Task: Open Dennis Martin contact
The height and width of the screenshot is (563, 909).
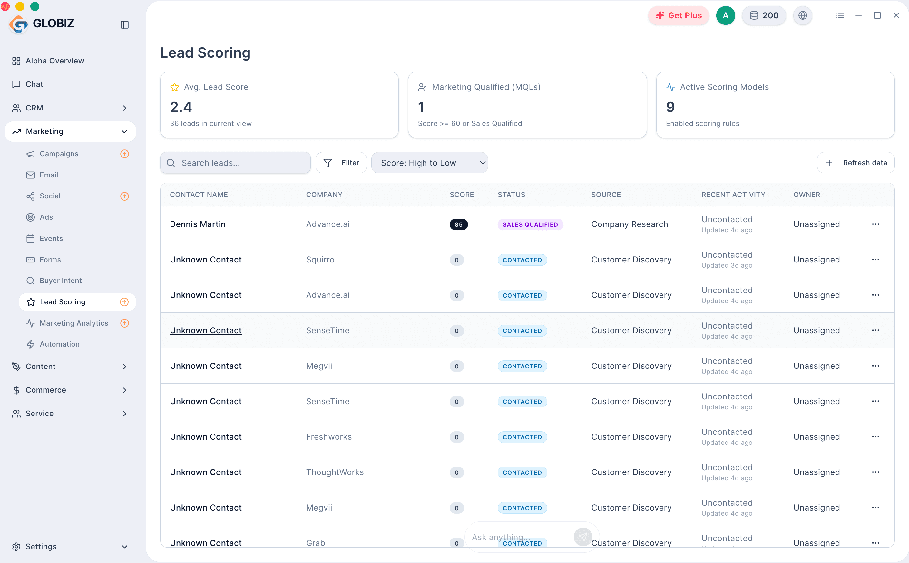Action: [198, 224]
